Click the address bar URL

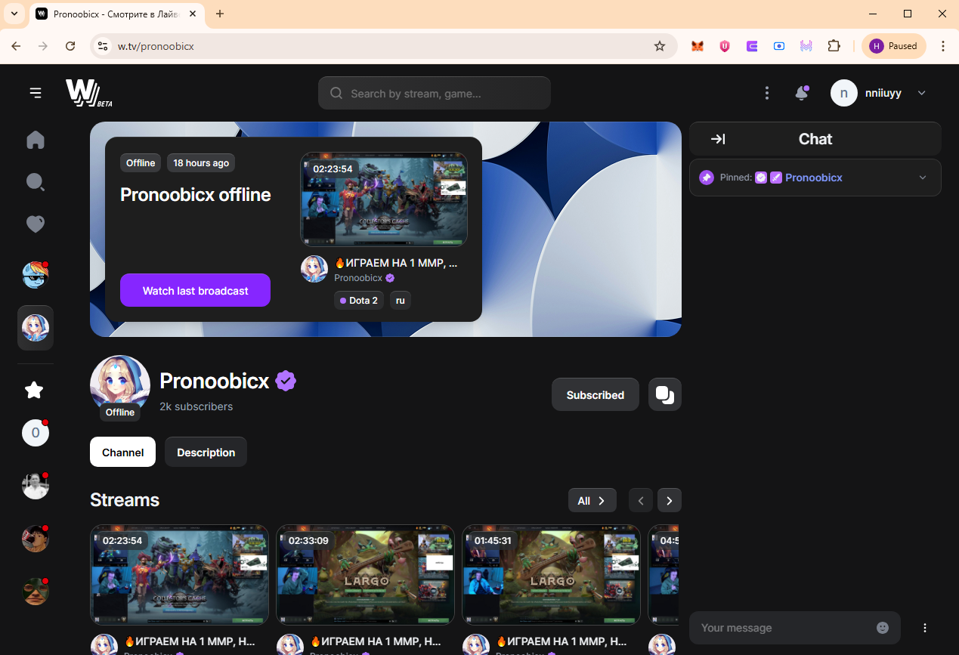(x=156, y=46)
